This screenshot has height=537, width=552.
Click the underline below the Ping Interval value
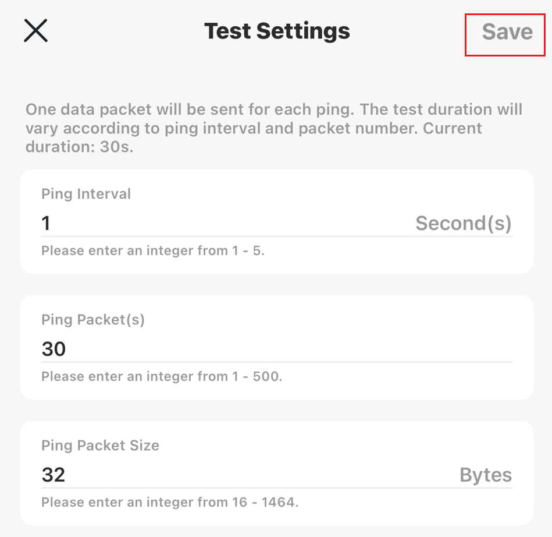[x=277, y=236]
